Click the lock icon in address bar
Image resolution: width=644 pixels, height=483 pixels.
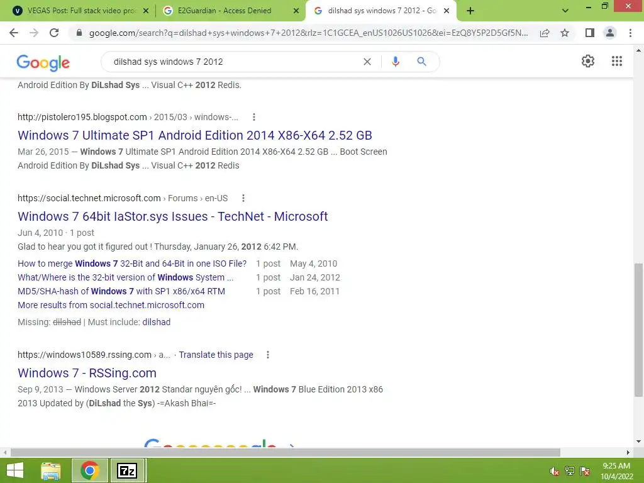coord(79,33)
